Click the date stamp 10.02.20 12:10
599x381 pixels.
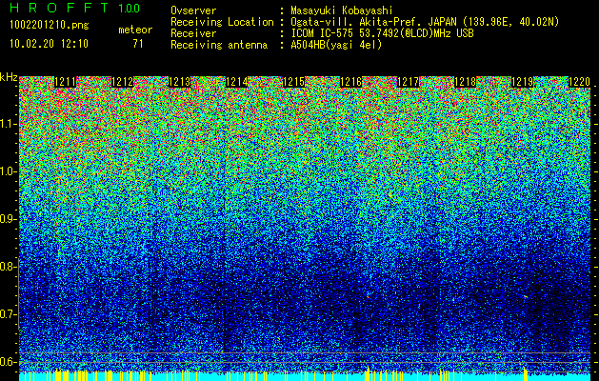[x=49, y=44]
